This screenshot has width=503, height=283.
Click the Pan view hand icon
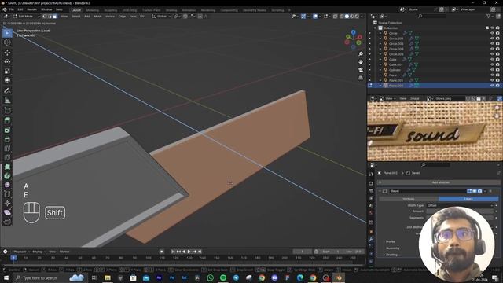[361, 61]
